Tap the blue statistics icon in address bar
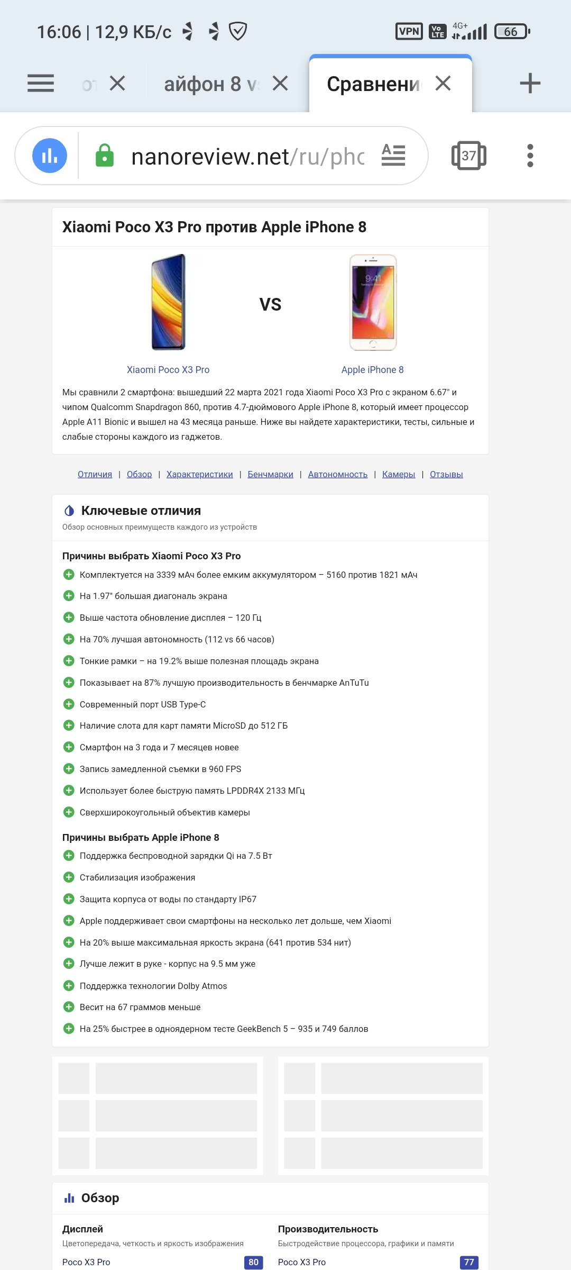The width and height of the screenshot is (571, 1270). (50, 156)
